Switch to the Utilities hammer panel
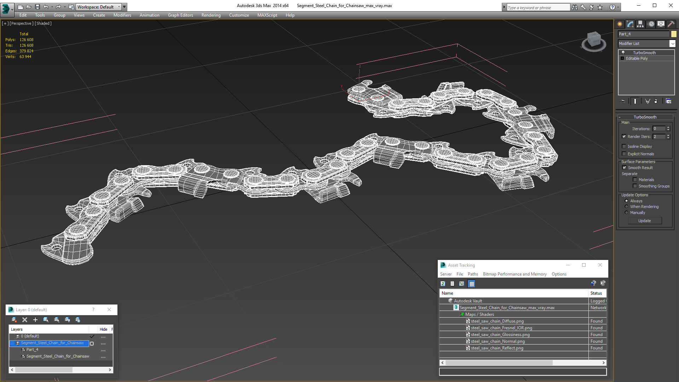This screenshot has width=679, height=382. (x=671, y=24)
